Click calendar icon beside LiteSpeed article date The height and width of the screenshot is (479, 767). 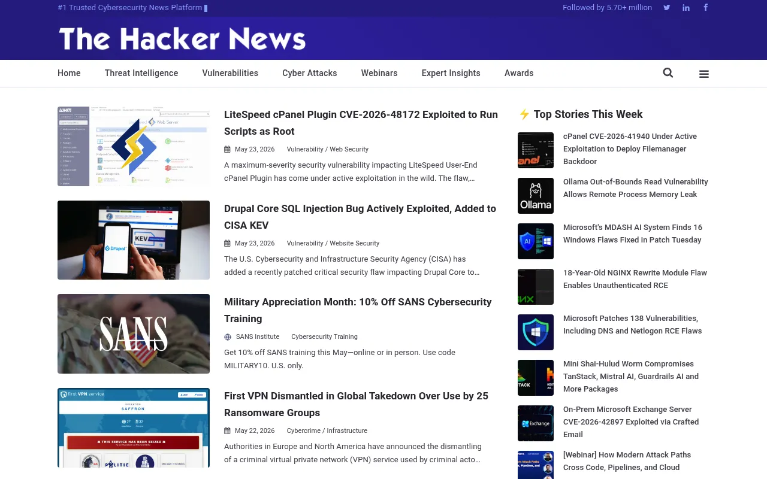pos(227,150)
